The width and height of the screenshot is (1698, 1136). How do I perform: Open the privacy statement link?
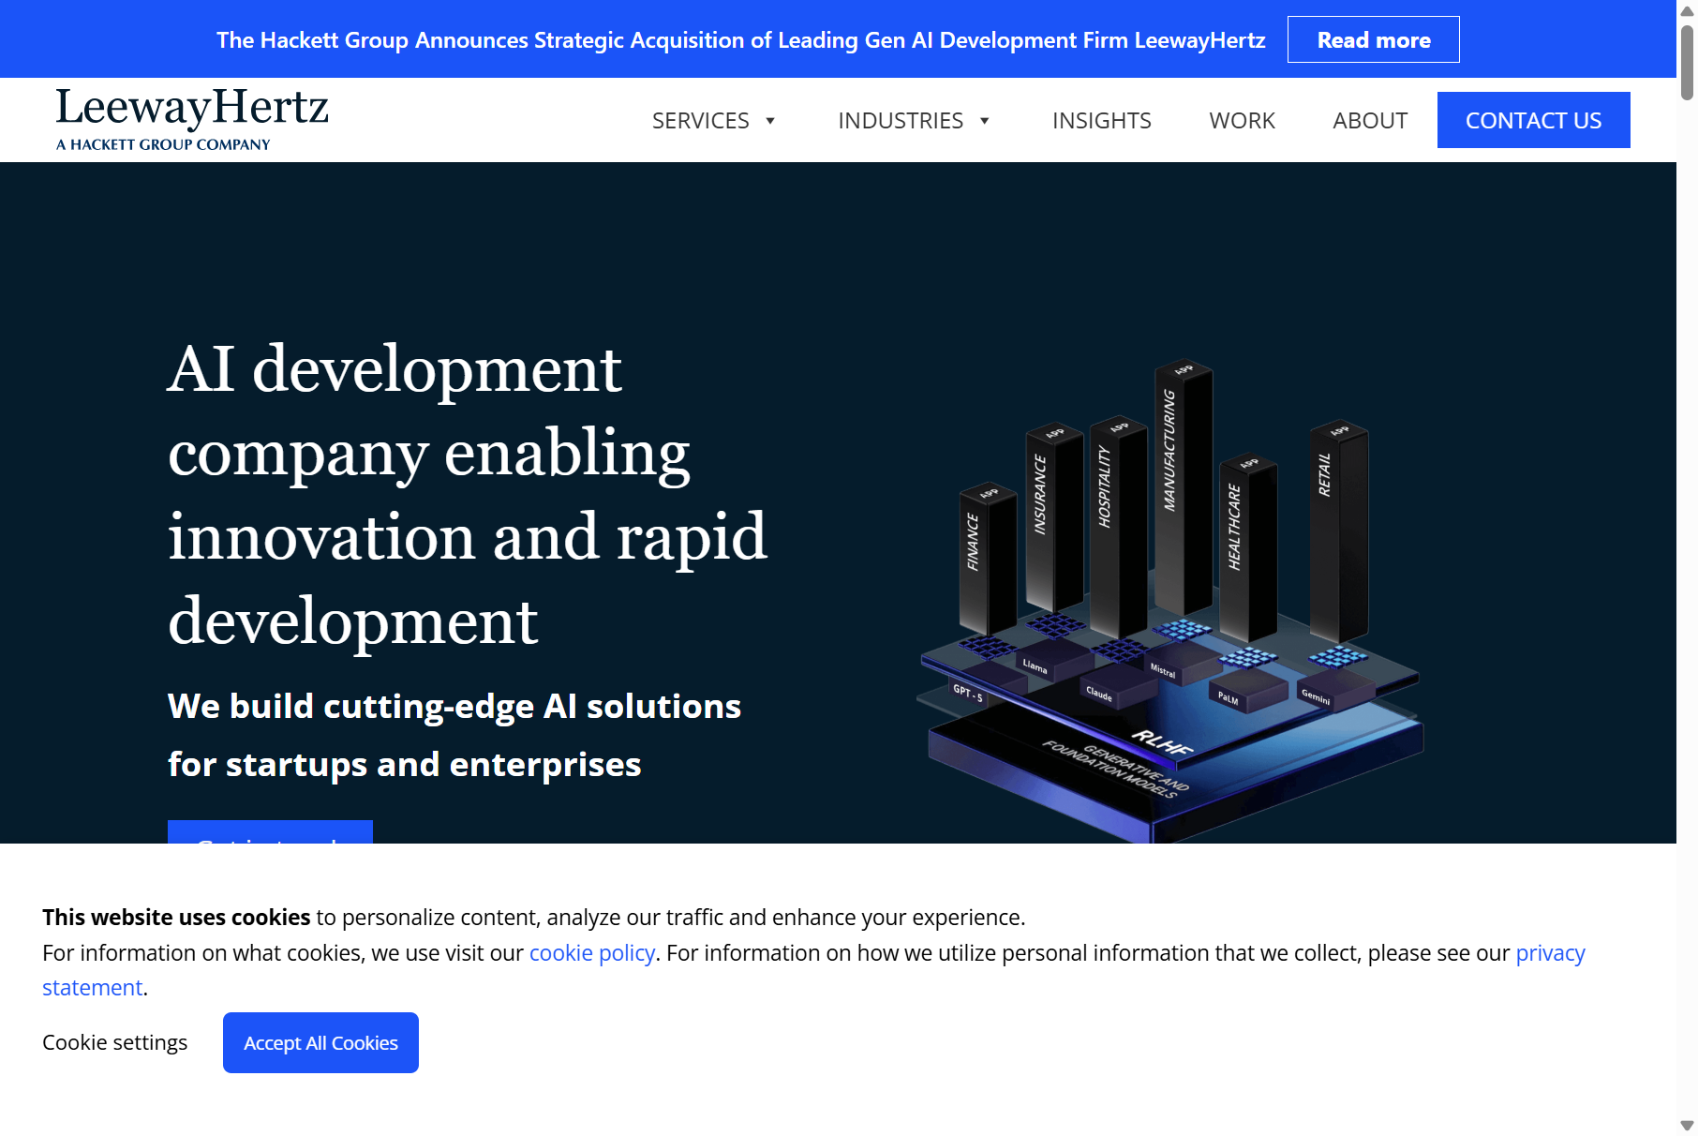pos(1550,953)
